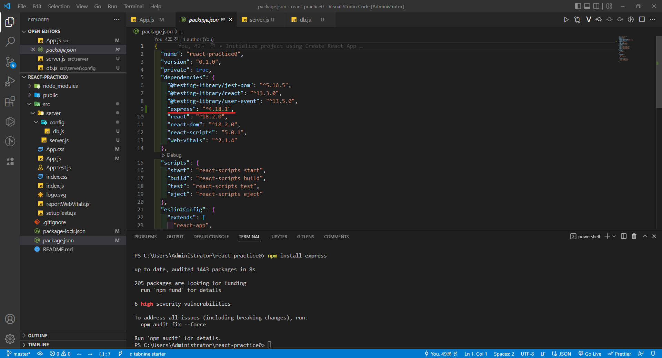Open the Accounts menu icon
662x358 pixels.
(10, 319)
